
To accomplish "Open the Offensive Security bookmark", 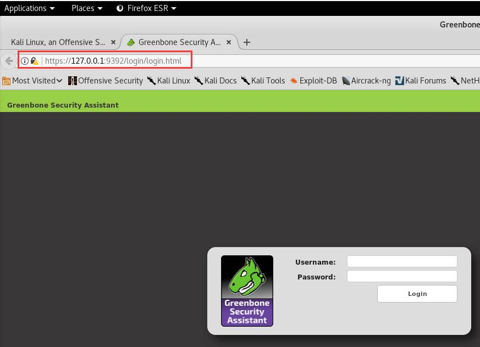I will click(106, 81).
